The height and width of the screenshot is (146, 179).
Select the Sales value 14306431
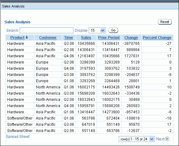86,50
